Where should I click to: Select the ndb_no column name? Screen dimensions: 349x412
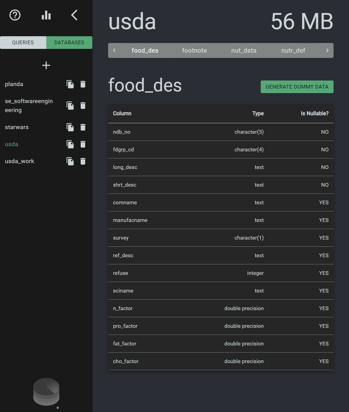[x=122, y=132]
